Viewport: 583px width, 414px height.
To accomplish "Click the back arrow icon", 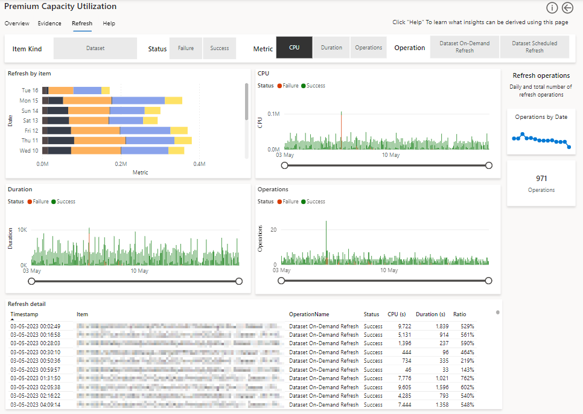I will [x=567, y=8].
